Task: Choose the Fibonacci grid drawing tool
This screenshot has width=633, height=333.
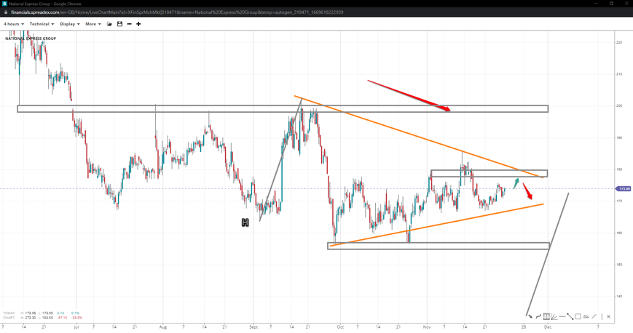Action: [546, 316]
